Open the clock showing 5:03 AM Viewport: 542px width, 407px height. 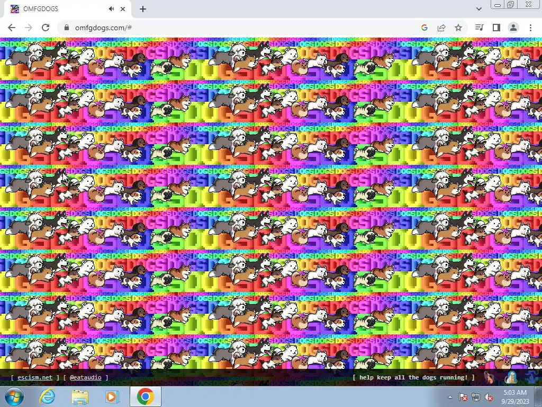515,397
